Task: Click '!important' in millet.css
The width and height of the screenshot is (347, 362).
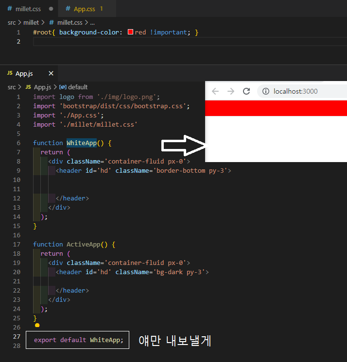Action: 168,32
